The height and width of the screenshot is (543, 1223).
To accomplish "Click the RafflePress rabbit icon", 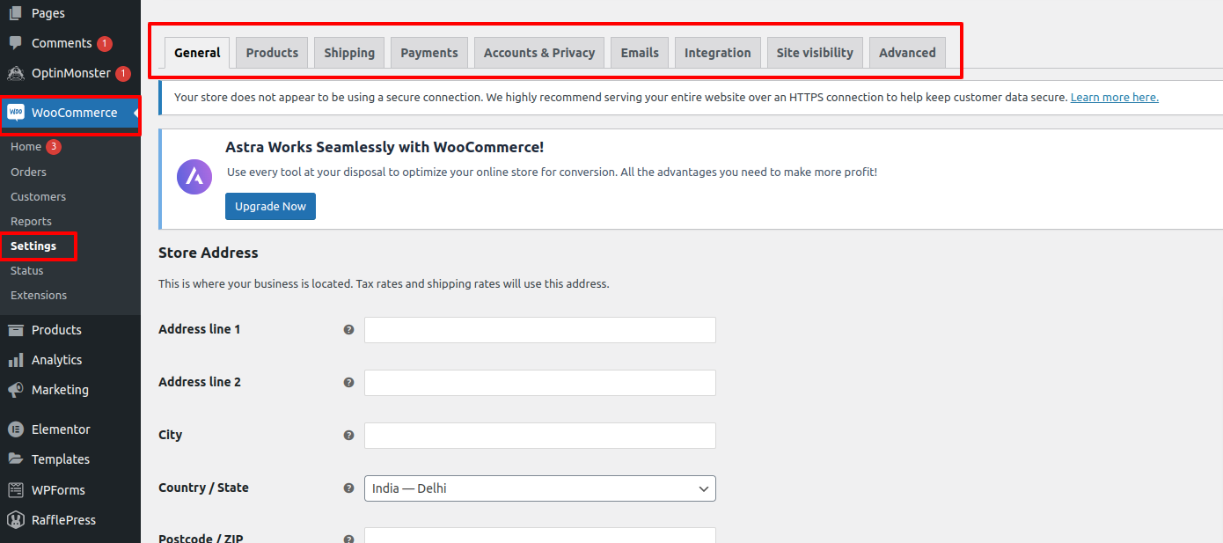I will click(x=15, y=520).
